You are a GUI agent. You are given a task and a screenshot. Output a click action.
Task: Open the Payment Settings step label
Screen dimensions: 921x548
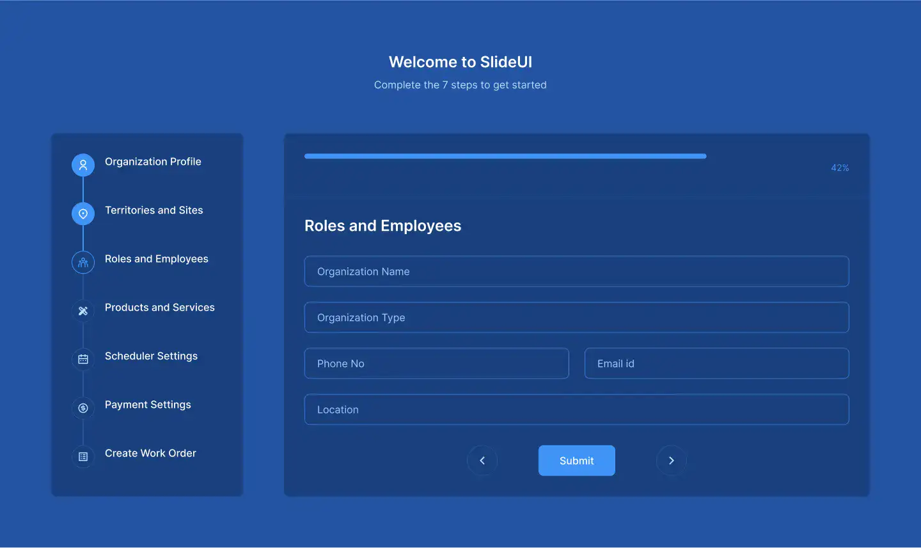point(148,405)
